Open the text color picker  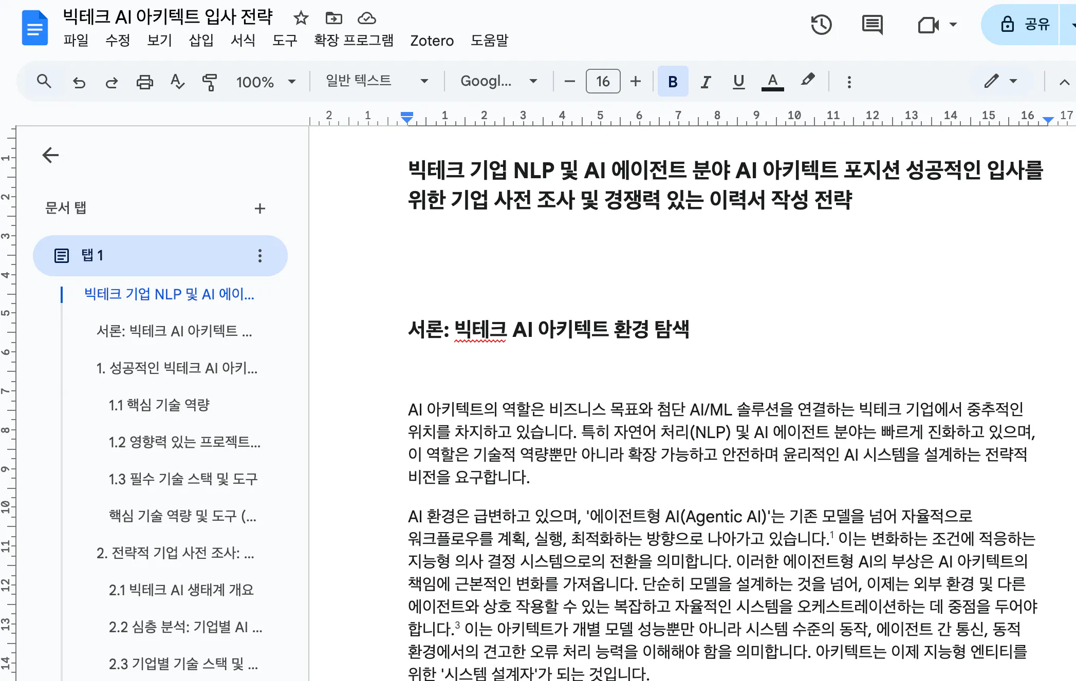(772, 81)
